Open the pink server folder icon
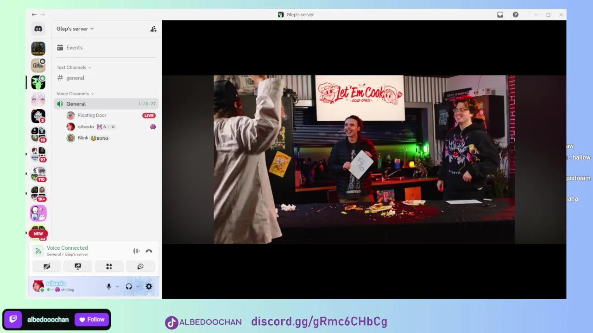 tap(38, 213)
